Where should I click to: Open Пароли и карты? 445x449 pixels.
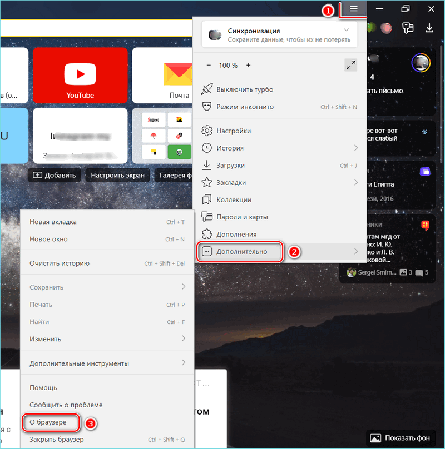[x=242, y=217]
